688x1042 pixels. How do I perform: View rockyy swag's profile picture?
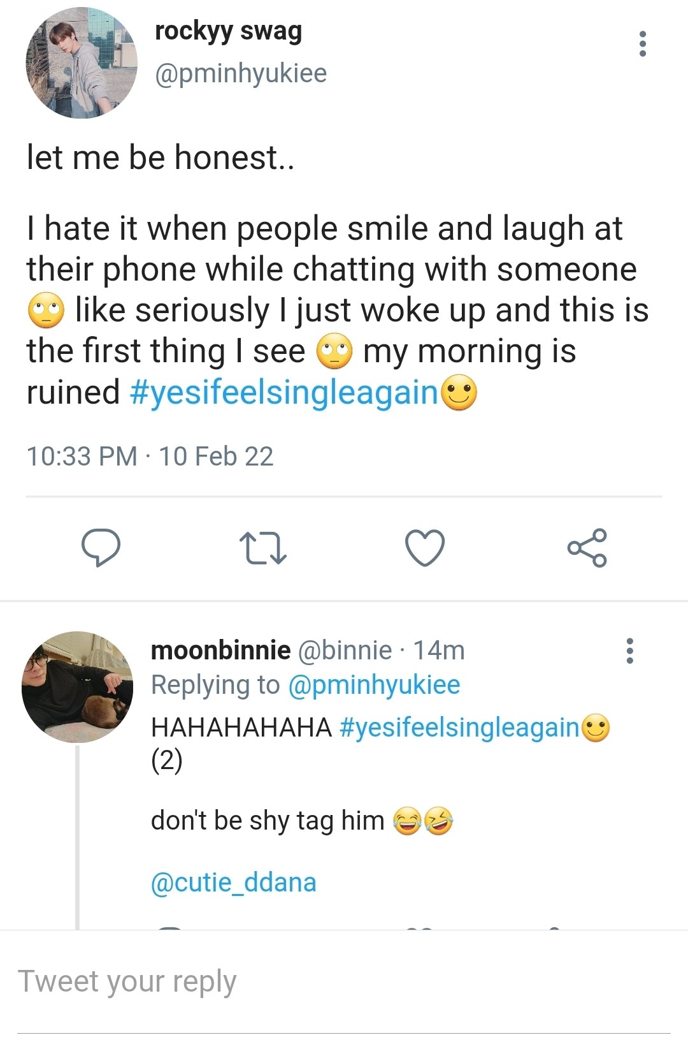82,63
